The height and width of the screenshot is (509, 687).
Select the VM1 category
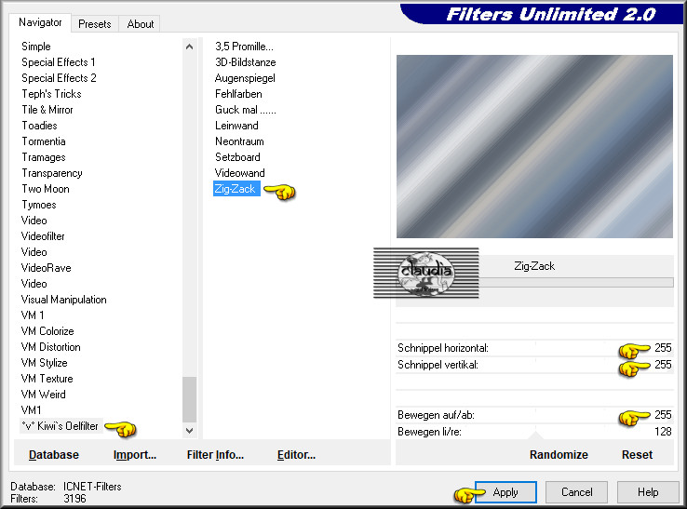click(31, 410)
